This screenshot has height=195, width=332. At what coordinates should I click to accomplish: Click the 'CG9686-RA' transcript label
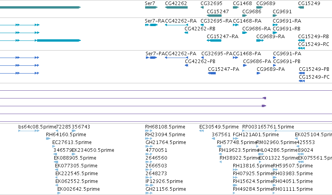[256, 29]
